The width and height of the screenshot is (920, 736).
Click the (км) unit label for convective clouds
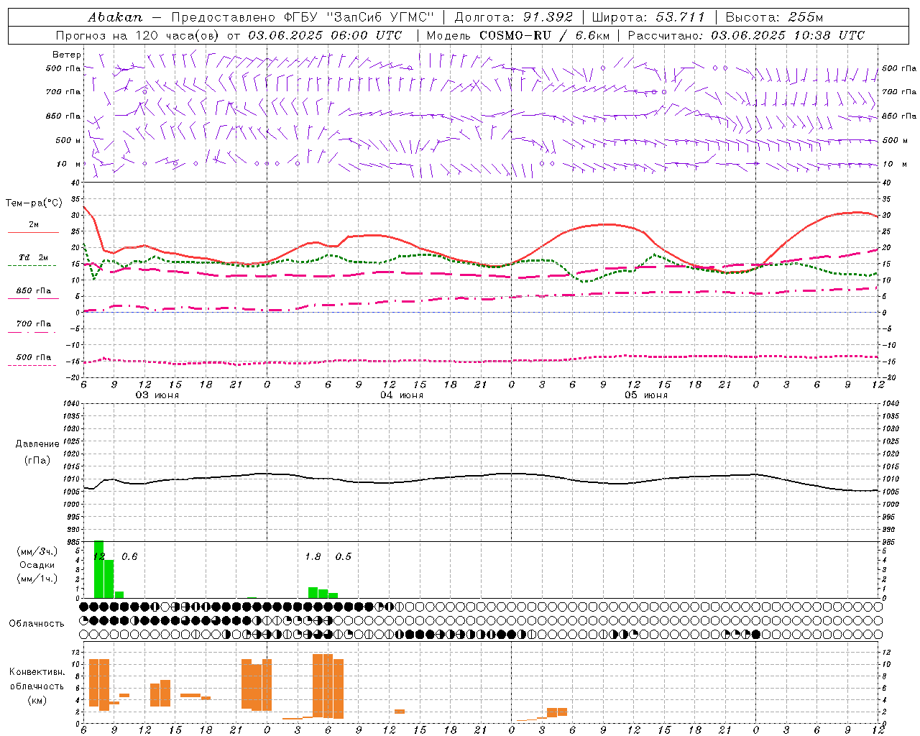pos(37,700)
